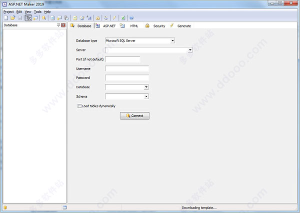Click the toolbar icon with white window and yellow cylinder
This screenshot has height=213, width=300.
59,18
